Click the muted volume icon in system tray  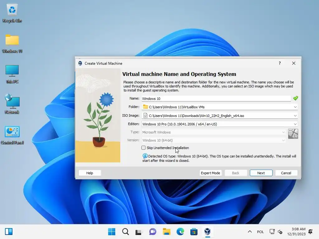click(x=280, y=232)
